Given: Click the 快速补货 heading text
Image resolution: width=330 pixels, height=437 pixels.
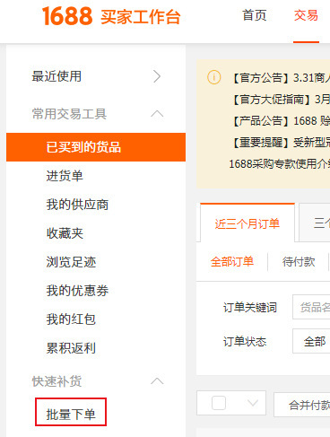Looking at the screenshot, I should (x=56, y=381).
